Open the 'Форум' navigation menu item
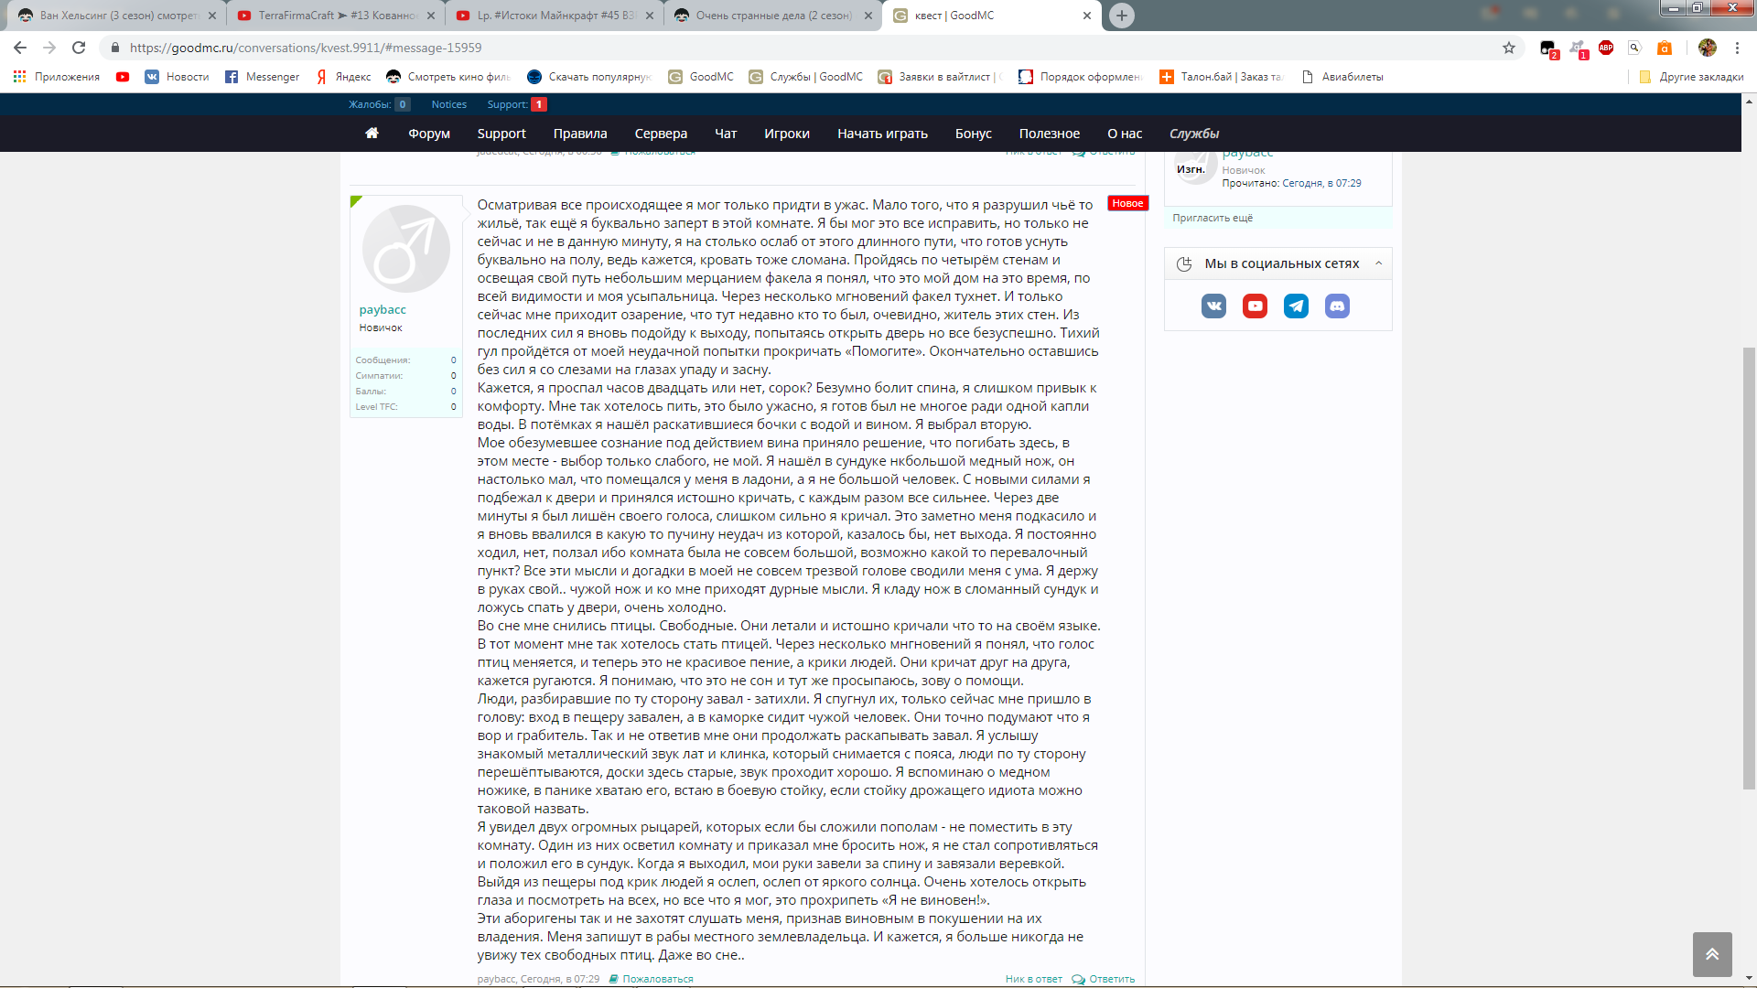 (428, 134)
